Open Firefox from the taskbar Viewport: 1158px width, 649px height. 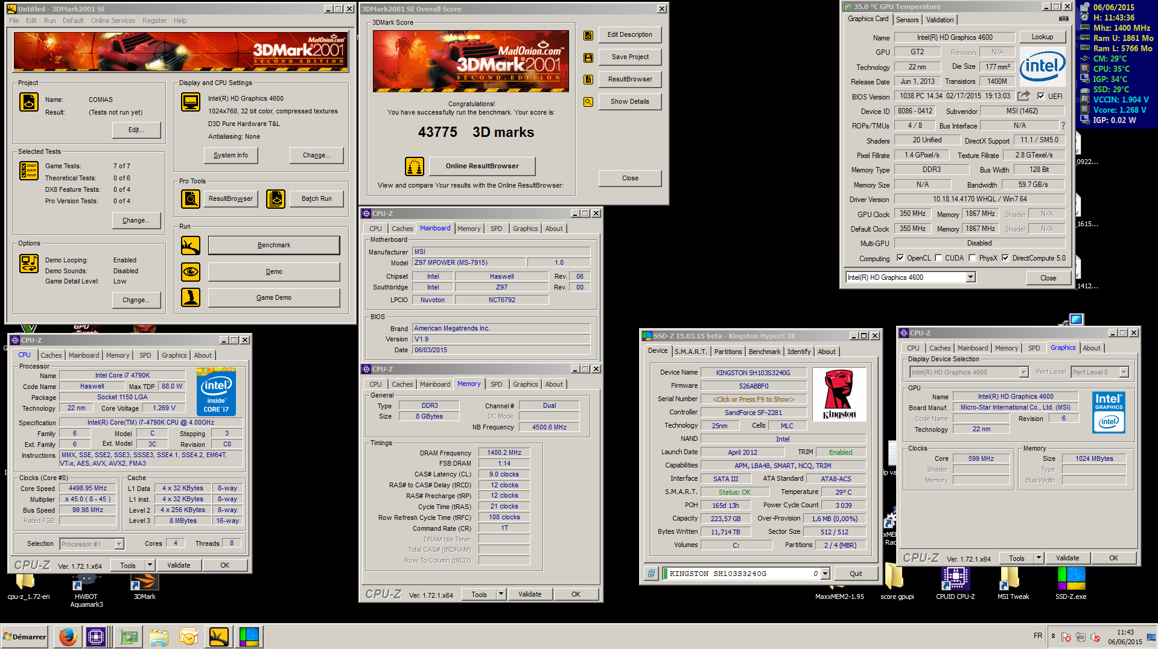pyautogui.click(x=68, y=636)
